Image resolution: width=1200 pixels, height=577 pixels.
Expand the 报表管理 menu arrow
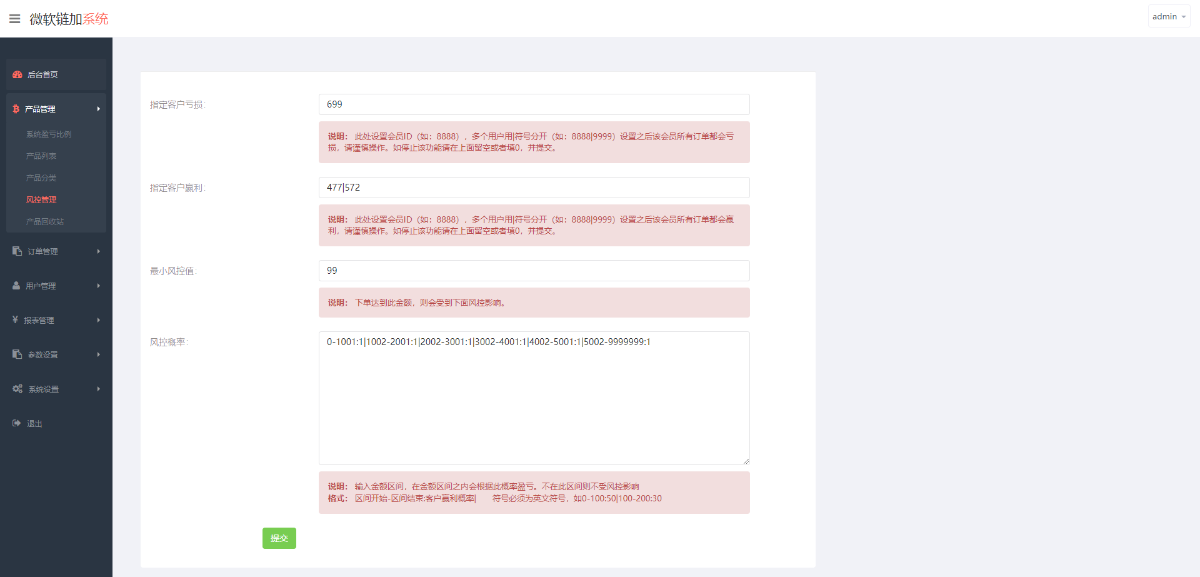click(x=98, y=320)
